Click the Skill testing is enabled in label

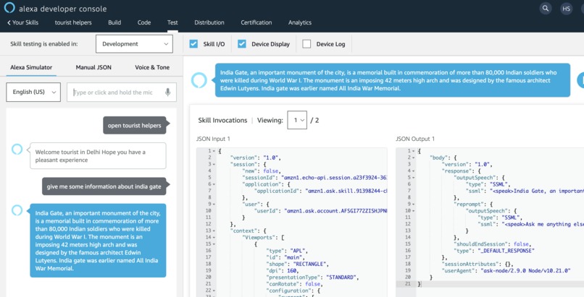44,44
